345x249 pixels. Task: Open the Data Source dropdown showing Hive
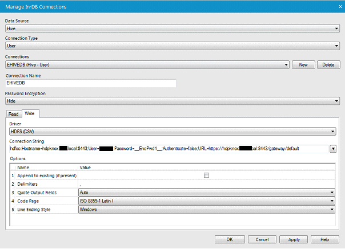pos(172,28)
